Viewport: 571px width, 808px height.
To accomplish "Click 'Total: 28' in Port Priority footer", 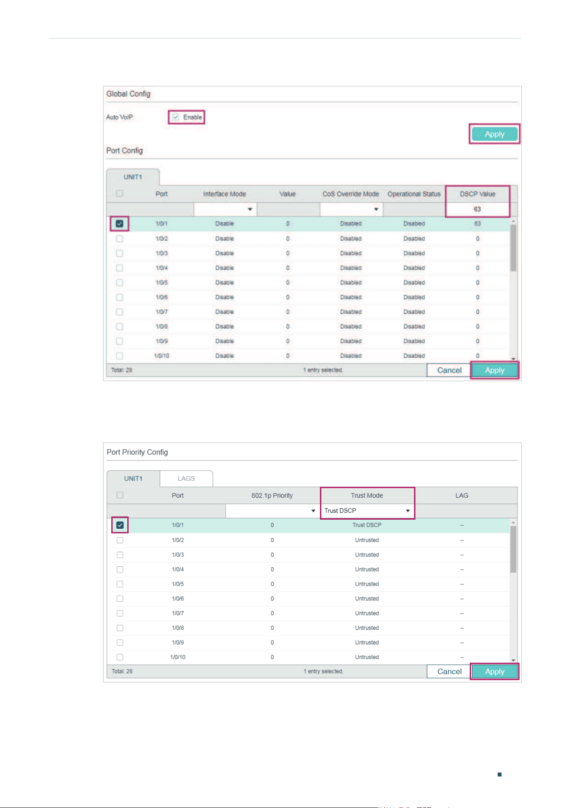I will click(x=122, y=671).
